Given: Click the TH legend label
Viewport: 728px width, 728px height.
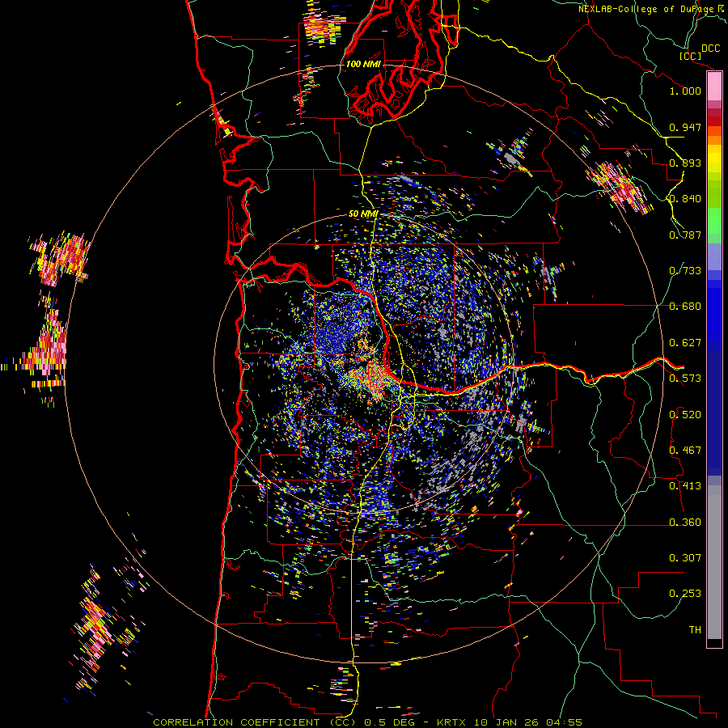Looking at the screenshot, I should click(x=695, y=630).
